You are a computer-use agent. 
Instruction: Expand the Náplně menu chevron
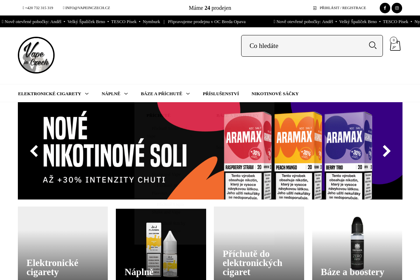click(x=126, y=94)
